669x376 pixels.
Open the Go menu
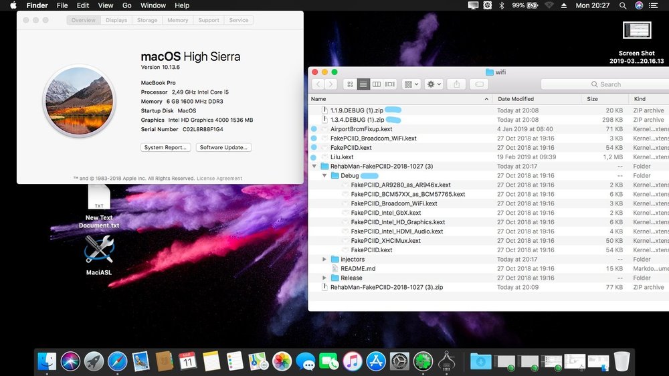coord(126,5)
